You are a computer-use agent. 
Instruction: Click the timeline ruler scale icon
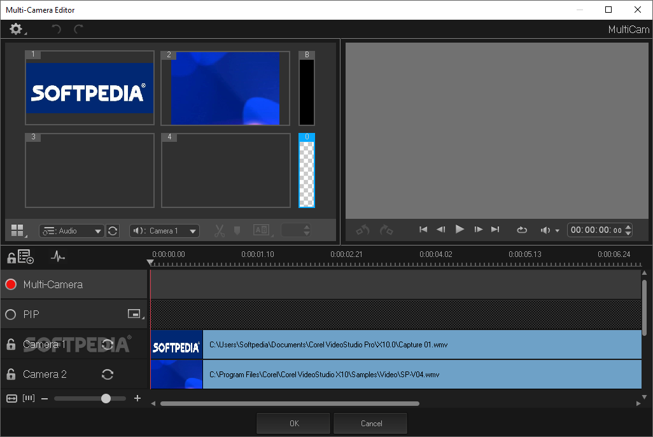[x=29, y=398]
